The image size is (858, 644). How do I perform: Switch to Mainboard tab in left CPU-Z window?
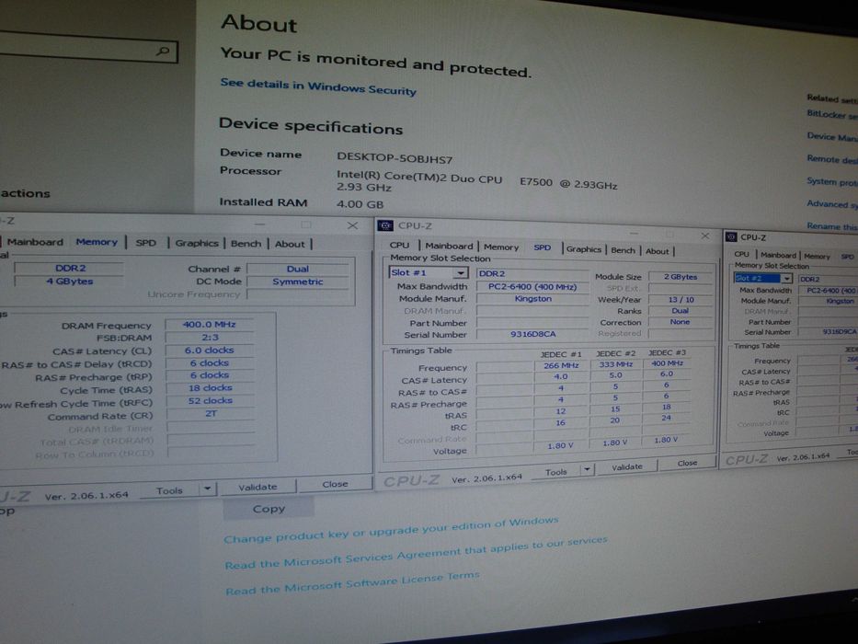click(x=35, y=241)
